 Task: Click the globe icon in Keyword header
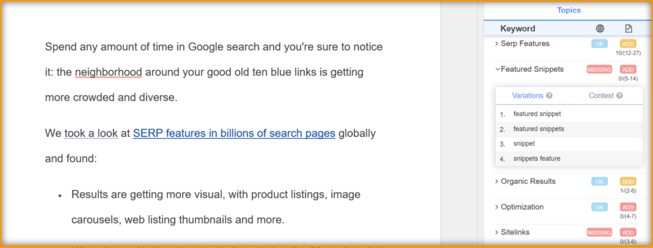(600, 29)
